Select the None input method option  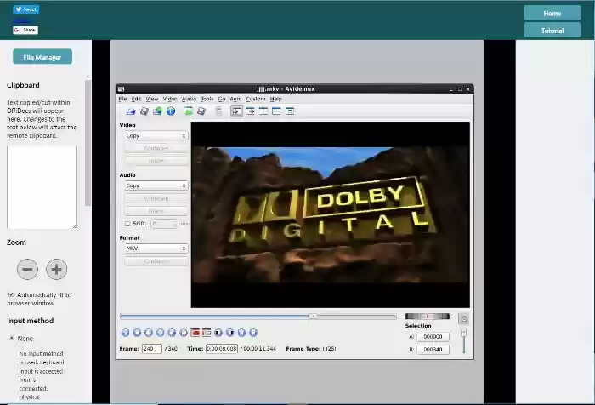[x=12, y=338]
